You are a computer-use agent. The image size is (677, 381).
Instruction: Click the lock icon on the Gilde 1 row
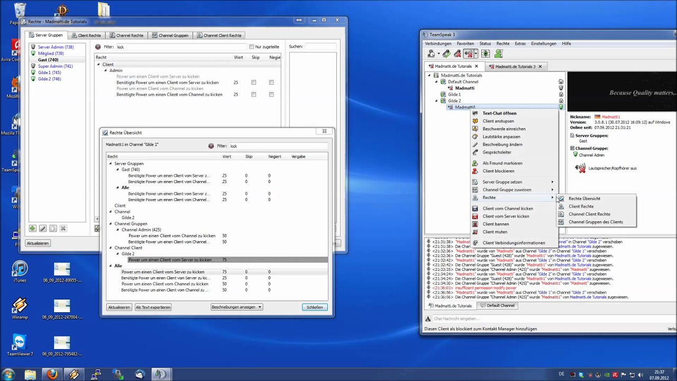tap(561, 94)
